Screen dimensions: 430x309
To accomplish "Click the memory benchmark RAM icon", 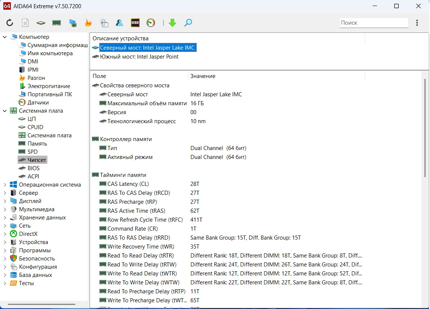I will click(x=56, y=23).
